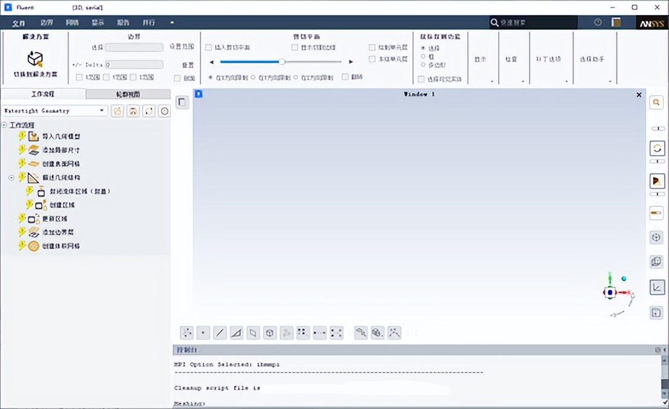This screenshot has width=669, height=409.
Task: Click the save workflow icon in workflow panel
Action: [x=133, y=110]
